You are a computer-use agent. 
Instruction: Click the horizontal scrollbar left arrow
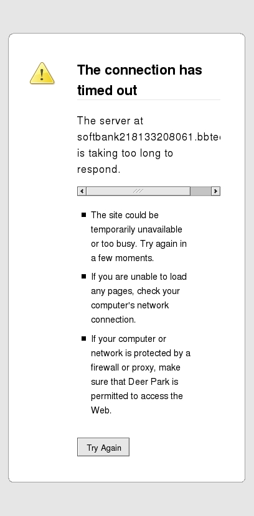click(82, 191)
